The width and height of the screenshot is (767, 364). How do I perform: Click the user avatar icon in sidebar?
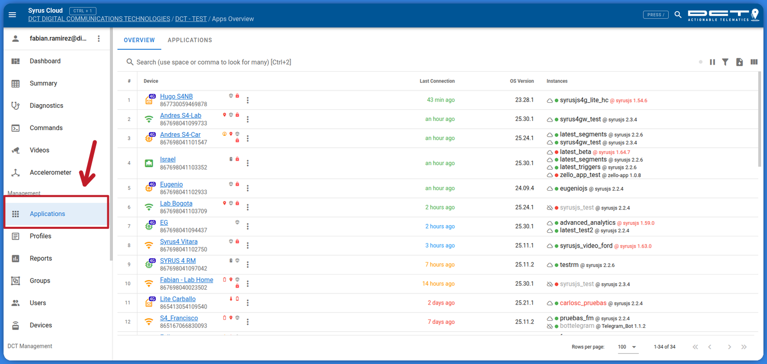16,39
